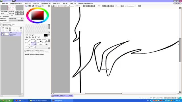Open the Window menu

tap(73, 3)
